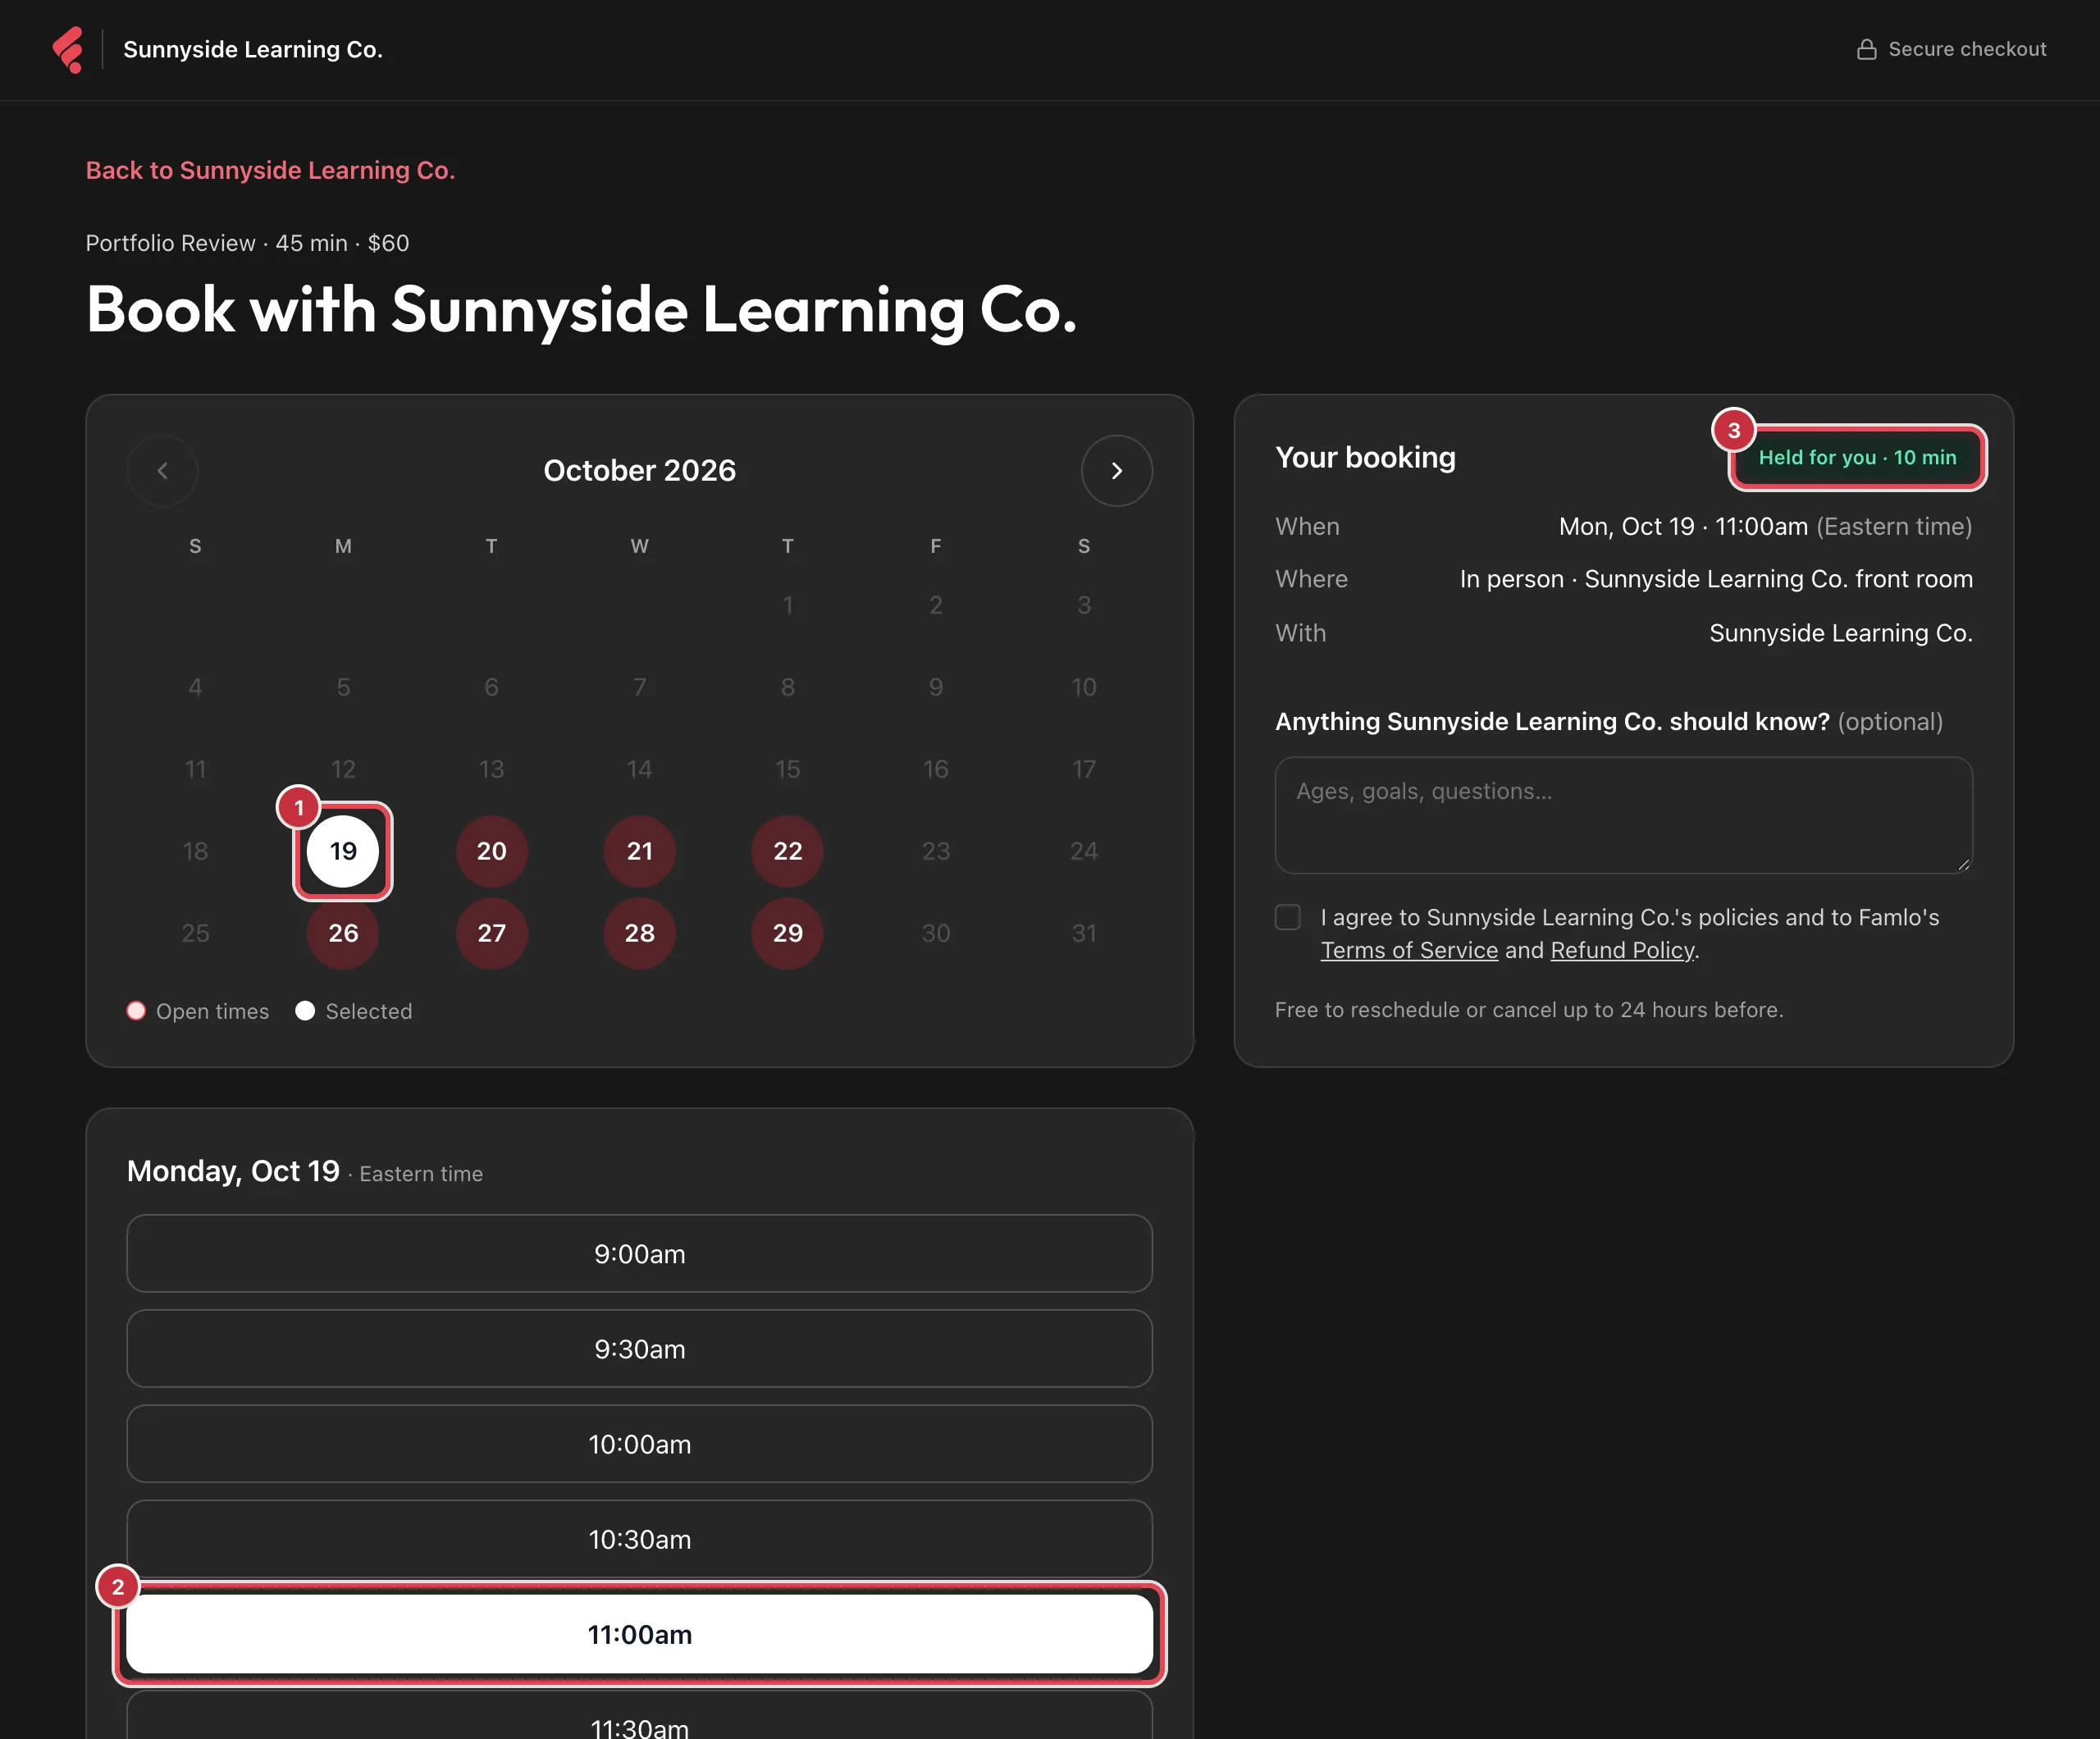2100x1739 pixels.
Task: Choose the 9:30am time slot
Action: 639,1349
